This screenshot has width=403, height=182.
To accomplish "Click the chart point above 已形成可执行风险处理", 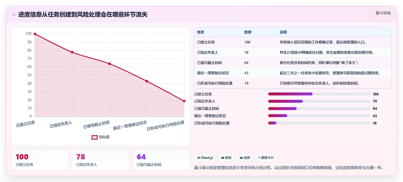I will click(184, 101).
